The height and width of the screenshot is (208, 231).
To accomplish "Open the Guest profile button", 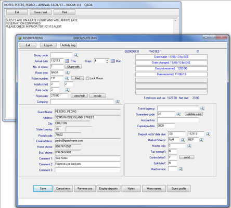I will (x=178, y=189).
